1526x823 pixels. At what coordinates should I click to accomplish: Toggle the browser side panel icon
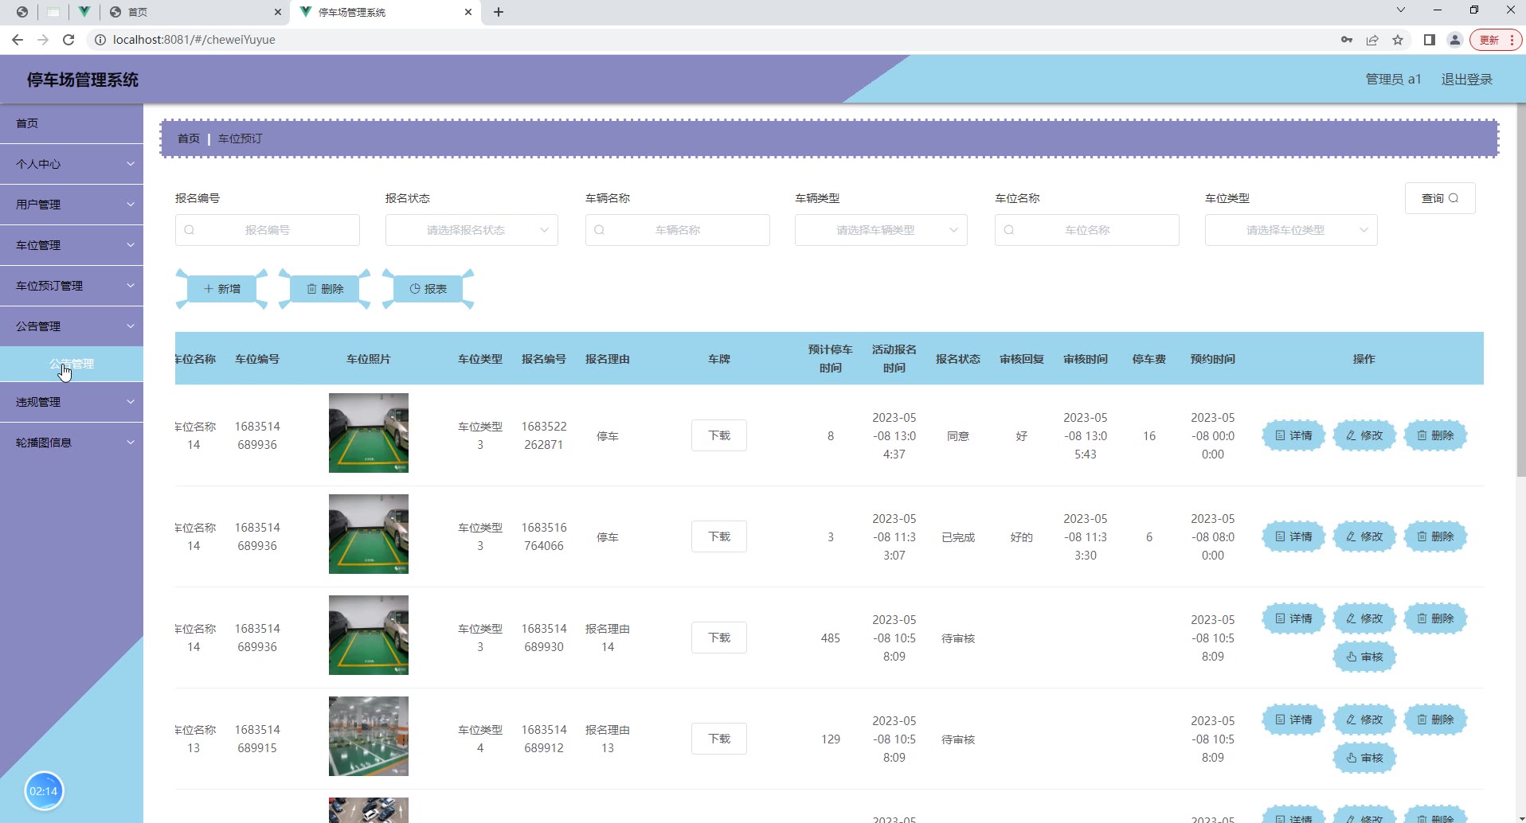pos(1430,40)
